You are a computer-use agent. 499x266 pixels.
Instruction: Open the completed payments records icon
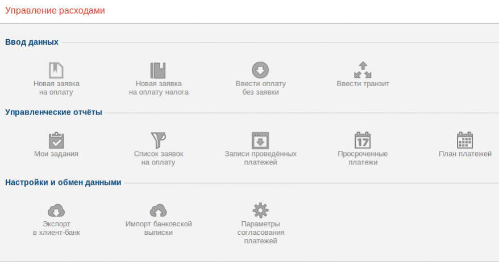pyautogui.click(x=260, y=140)
